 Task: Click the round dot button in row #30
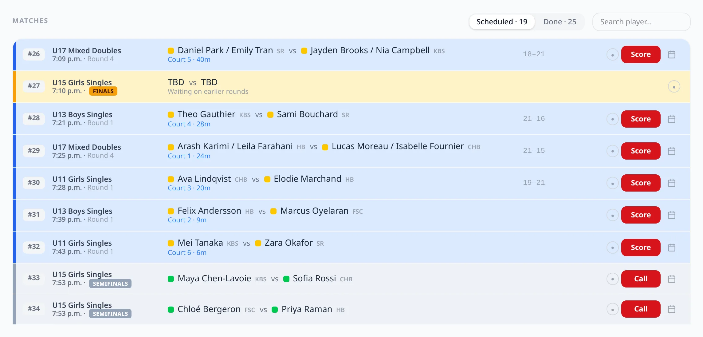click(613, 183)
